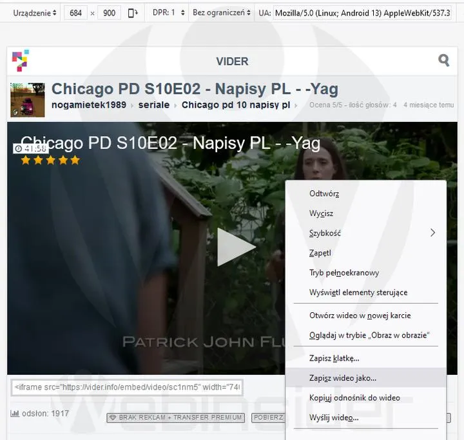Click the uploader avatar thumbnail
This screenshot has height=440, width=464.
[x=27, y=99]
